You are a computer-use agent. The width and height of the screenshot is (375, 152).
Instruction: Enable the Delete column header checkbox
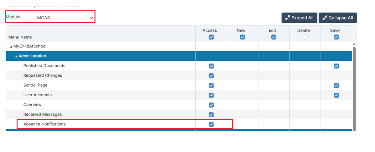[x=305, y=37]
